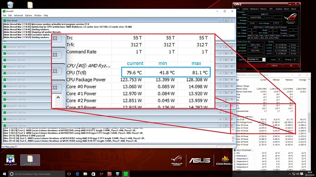
Task: Open the Windows Start menu
Action: point(4,174)
